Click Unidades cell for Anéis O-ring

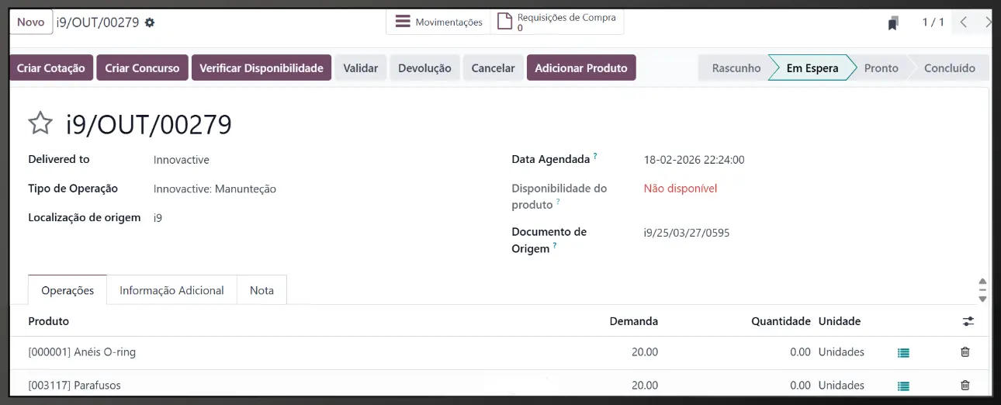pyautogui.click(x=841, y=352)
